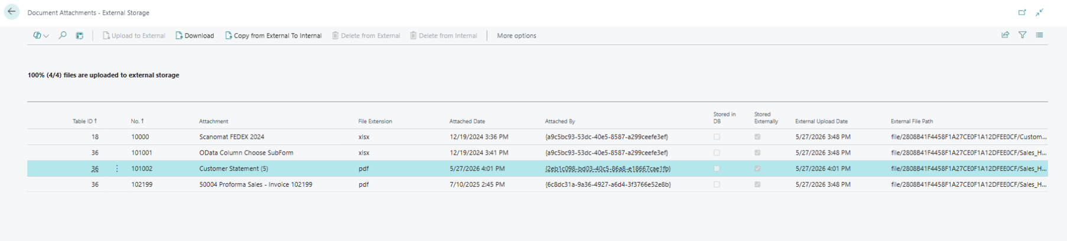Open the row options ellipsis for 101002

click(x=117, y=168)
